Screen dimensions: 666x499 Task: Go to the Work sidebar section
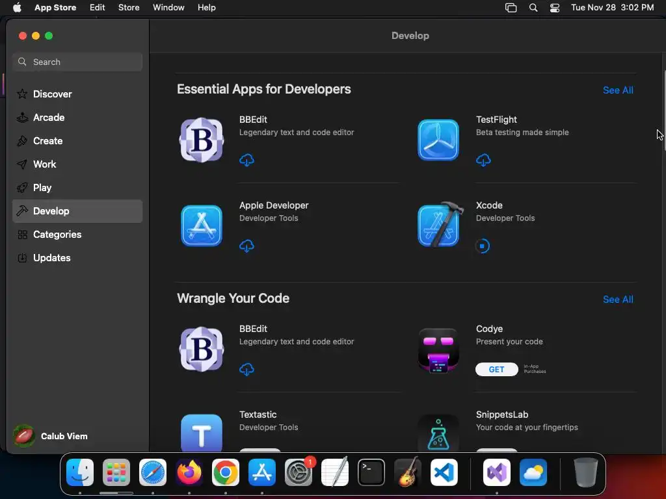click(x=77, y=164)
